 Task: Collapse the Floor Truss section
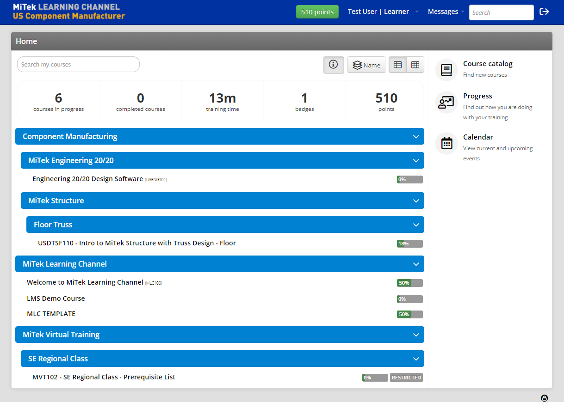point(225,225)
